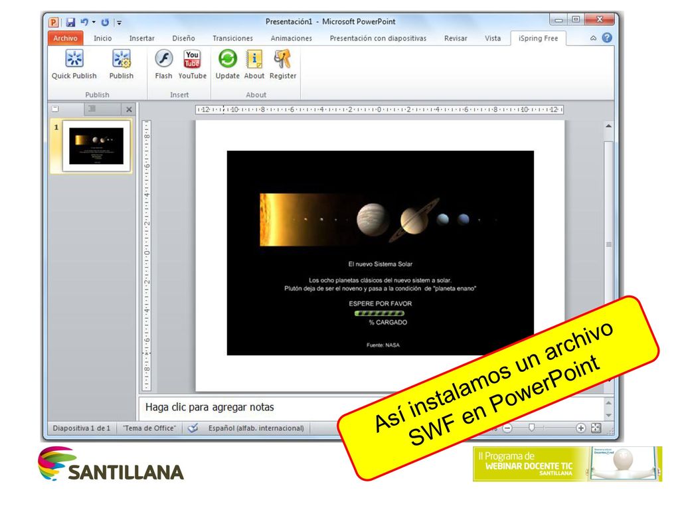Zoom in with the plus button
The height and width of the screenshot is (510, 680).
(x=580, y=428)
